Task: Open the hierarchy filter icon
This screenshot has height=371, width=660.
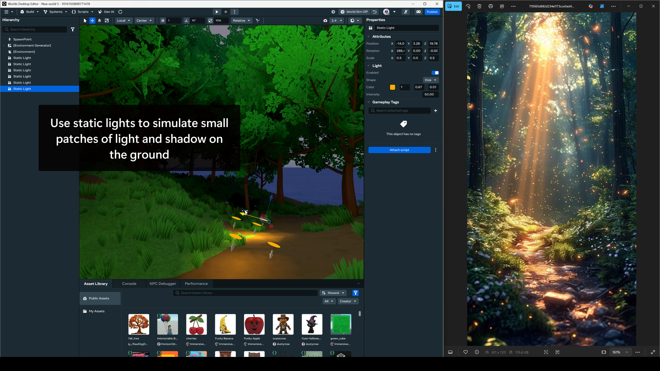Action: (73, 30)
